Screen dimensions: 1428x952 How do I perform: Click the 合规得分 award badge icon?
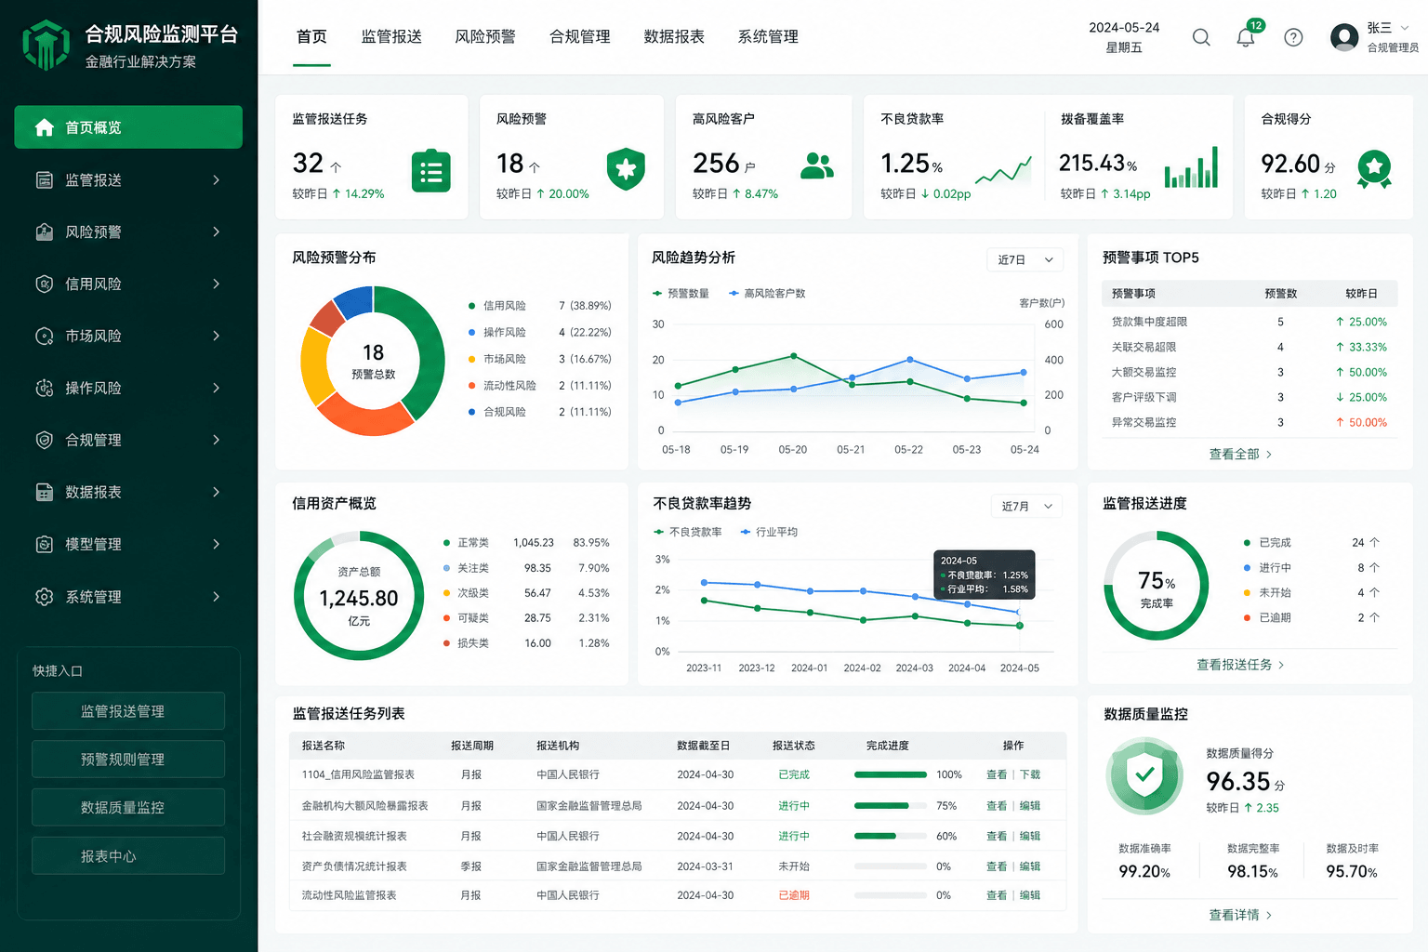click(1374, 170)
